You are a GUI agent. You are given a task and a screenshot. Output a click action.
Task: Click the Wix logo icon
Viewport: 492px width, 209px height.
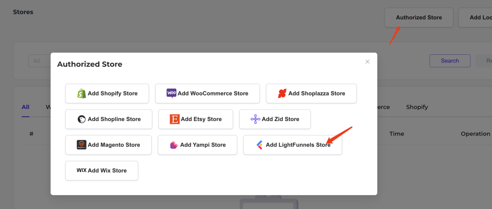[81, 171]
